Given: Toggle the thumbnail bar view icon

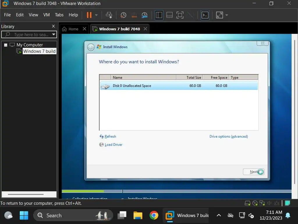Looking at the screenshot, I should [169, 15].
